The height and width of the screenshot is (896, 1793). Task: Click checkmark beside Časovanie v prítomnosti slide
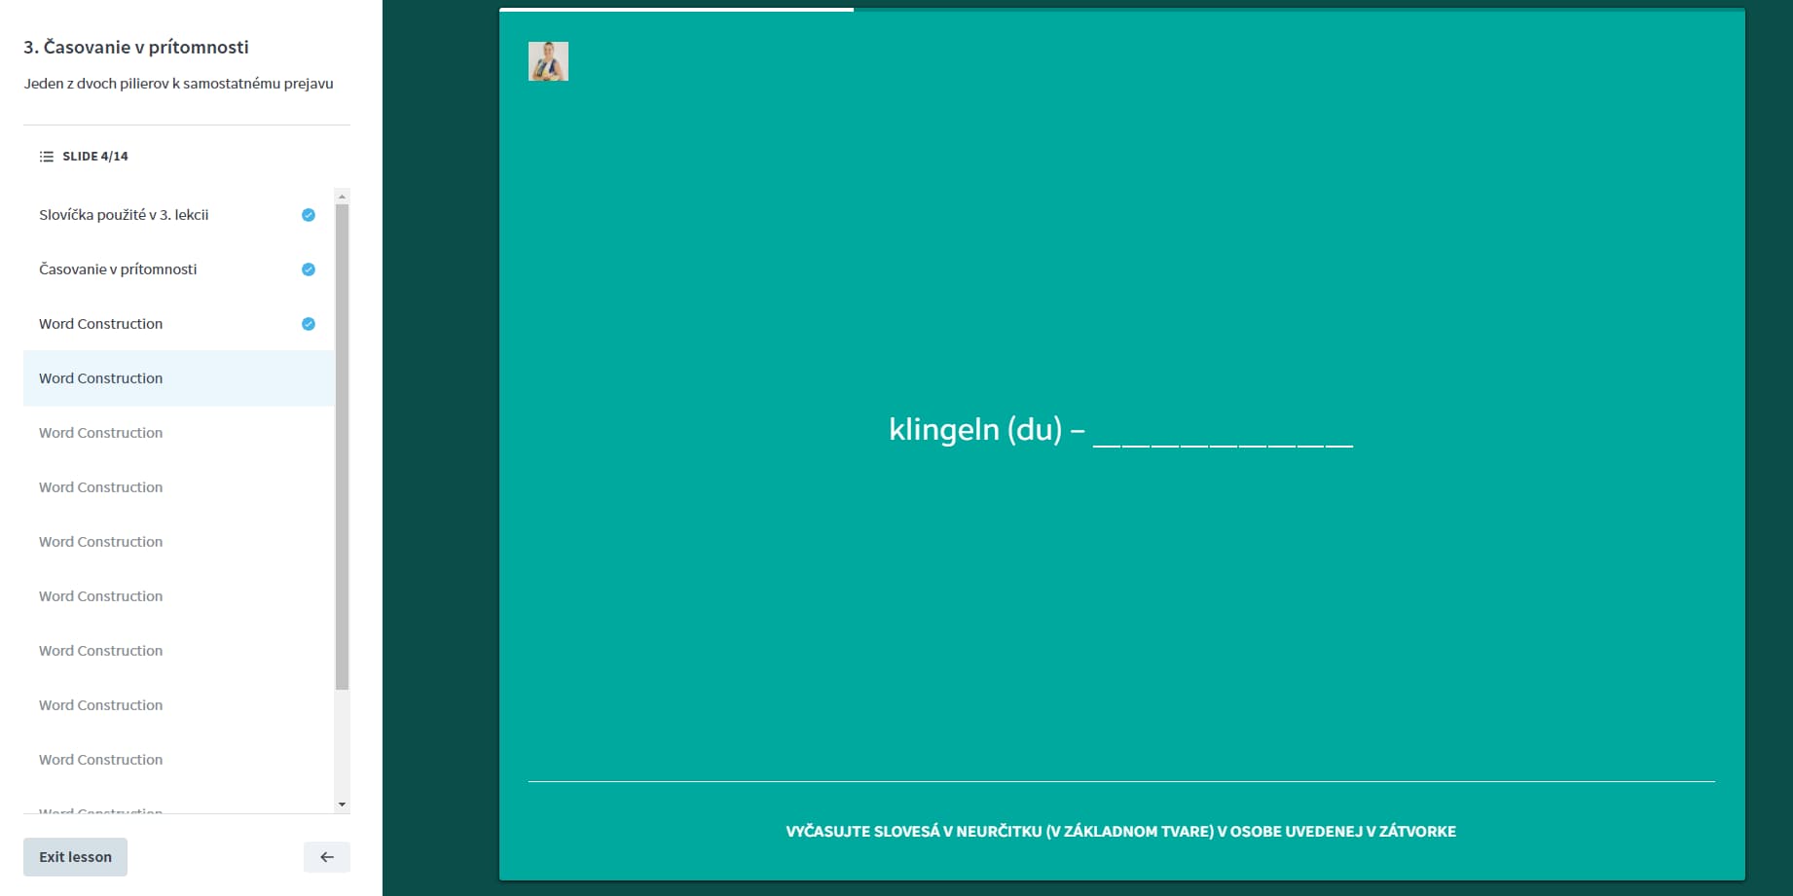[x=309, y=269]
